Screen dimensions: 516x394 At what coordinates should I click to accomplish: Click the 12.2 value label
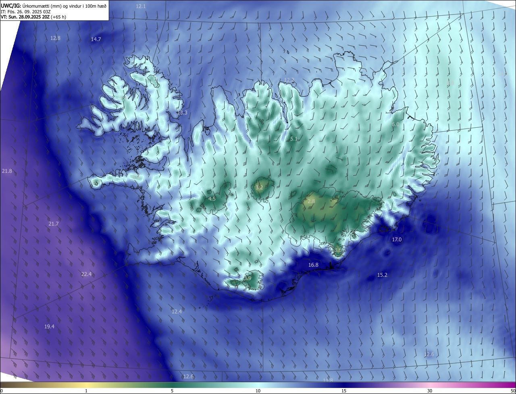tap(289, 80)
